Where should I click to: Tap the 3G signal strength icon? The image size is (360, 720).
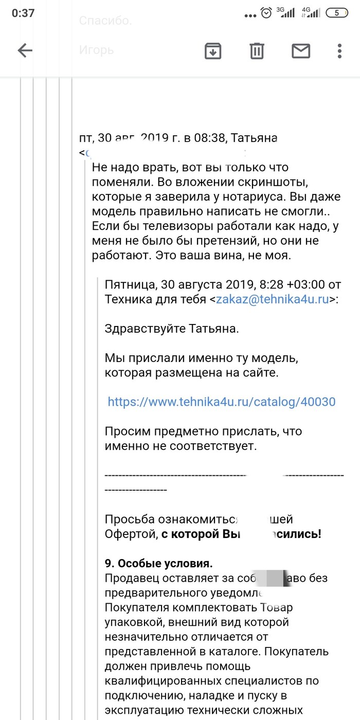click(285, 13)
